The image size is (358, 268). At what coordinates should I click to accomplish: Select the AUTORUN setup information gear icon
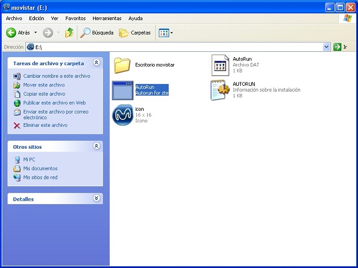click(x=220, y=90)
